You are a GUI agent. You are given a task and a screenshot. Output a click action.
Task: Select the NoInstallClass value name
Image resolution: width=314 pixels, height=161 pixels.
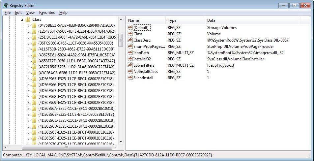tap(146, 71)
